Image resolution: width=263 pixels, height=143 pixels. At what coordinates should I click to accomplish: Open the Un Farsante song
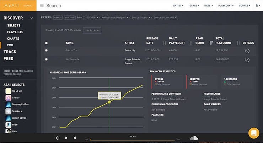tap(73, 59)
